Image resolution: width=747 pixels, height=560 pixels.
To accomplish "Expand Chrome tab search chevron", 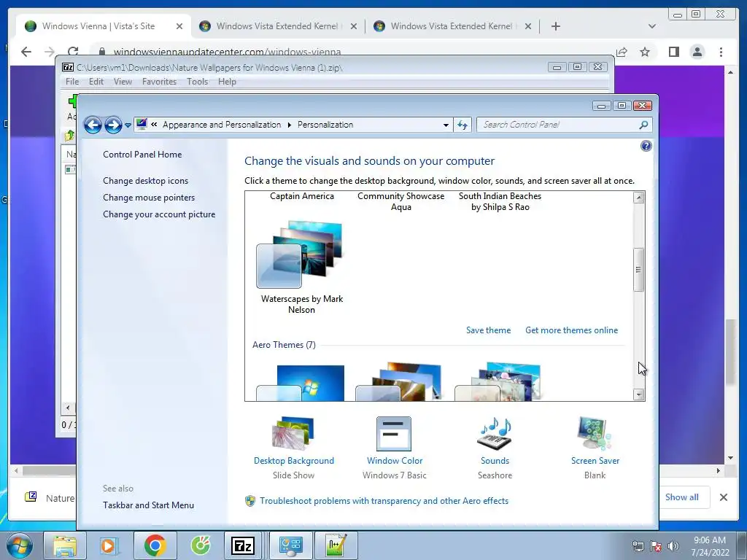I will pyautogui.click(x=651, y=26).
